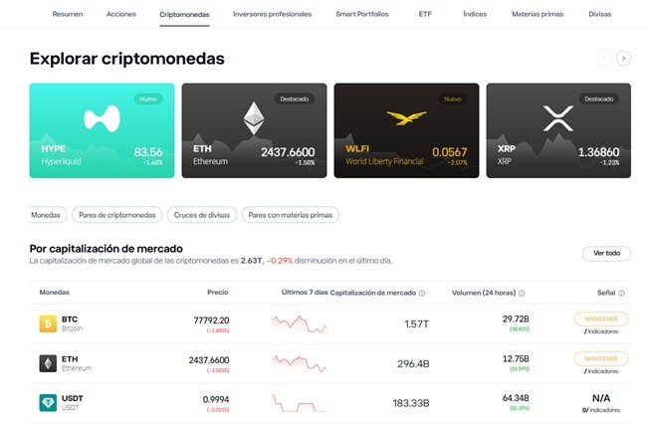Screen dimensions: 648x424
Task: Click ETH volume 12.75B
Action: 516,358
